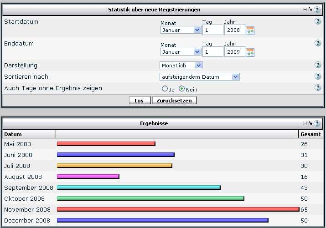Screen dimensions: 326x228
Task: Click help icon beside Darstellung row
Action: (x=318, y=65)
